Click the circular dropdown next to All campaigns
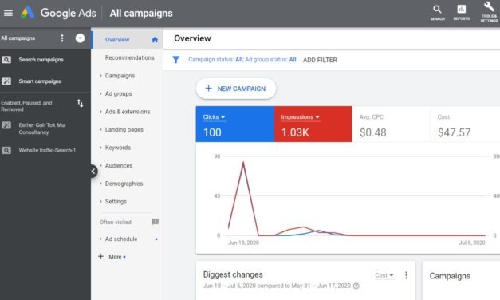500x300 pixels. pyautogui.click(x=80, y=38)
